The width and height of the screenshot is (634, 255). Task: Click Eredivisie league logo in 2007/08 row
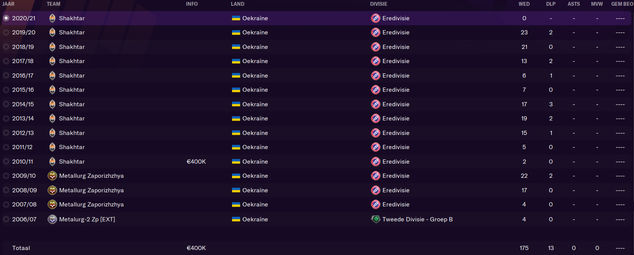tap(375, 205)
